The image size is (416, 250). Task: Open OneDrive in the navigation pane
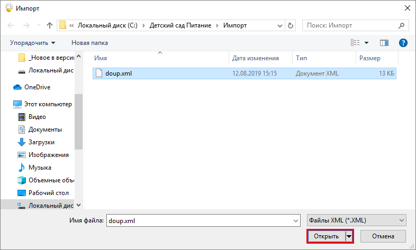pyautogui.click(x=37, y=87)
